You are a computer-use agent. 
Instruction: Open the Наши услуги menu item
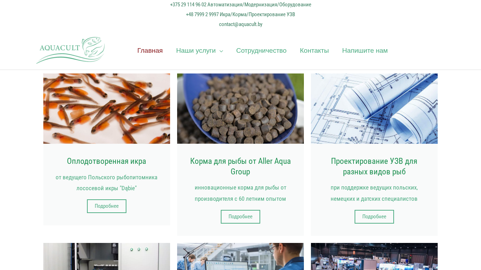coord(196,51)
